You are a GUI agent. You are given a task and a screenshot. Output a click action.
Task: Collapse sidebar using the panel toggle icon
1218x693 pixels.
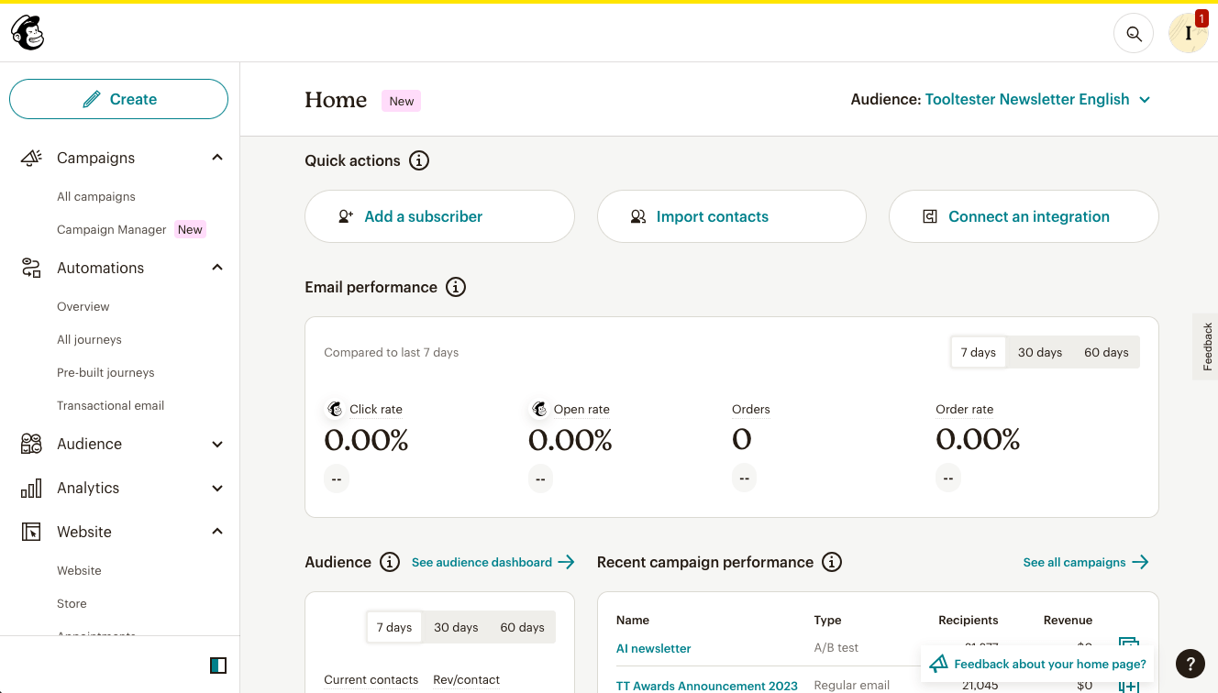point(218,665)
